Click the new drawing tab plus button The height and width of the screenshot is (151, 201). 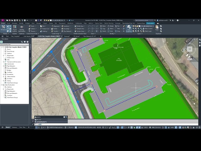click(100, 36)
